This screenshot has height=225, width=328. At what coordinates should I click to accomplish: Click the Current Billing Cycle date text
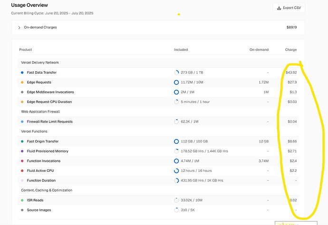52,13
